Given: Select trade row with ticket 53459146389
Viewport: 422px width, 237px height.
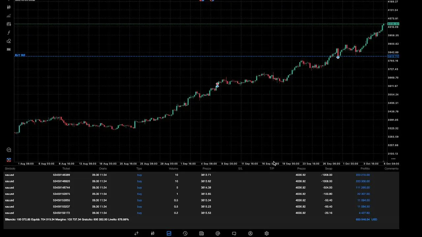Looking at the screenshot, I should [x=201, y=175].
